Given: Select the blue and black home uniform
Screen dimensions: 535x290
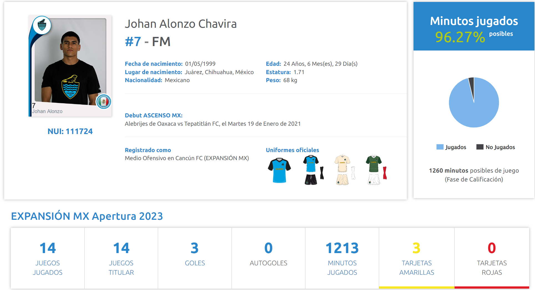Looking at the screenshot, I should pyautogui.click(x=313, y=170).
